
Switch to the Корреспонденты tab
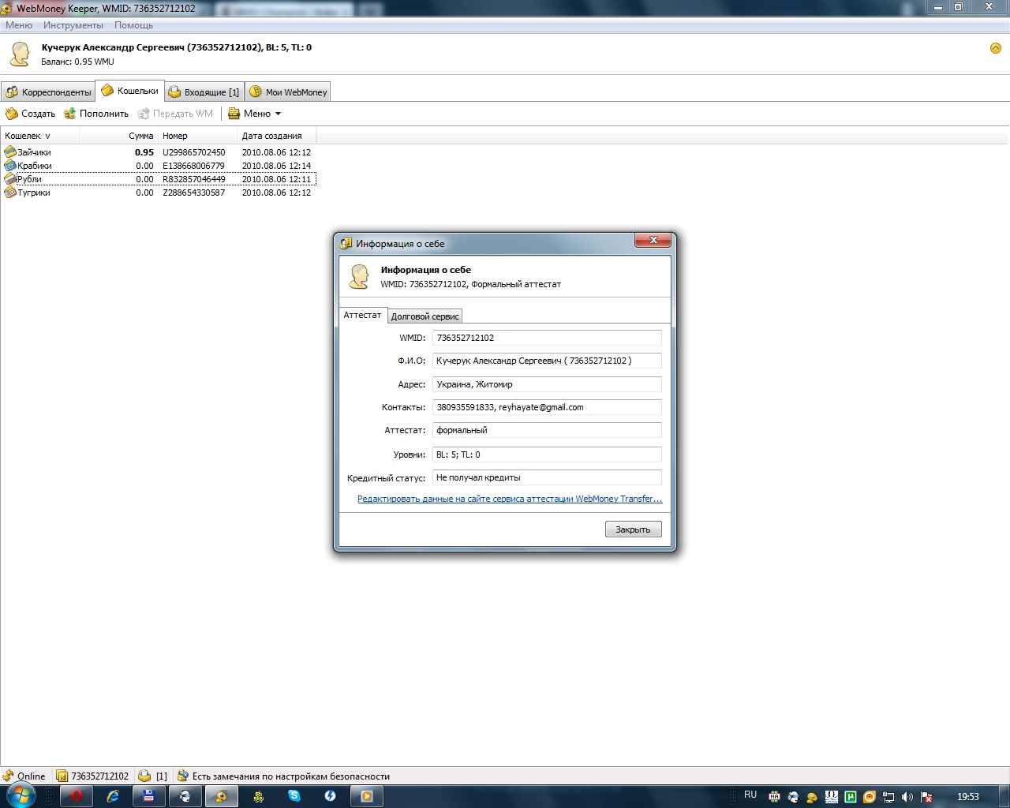48,92
